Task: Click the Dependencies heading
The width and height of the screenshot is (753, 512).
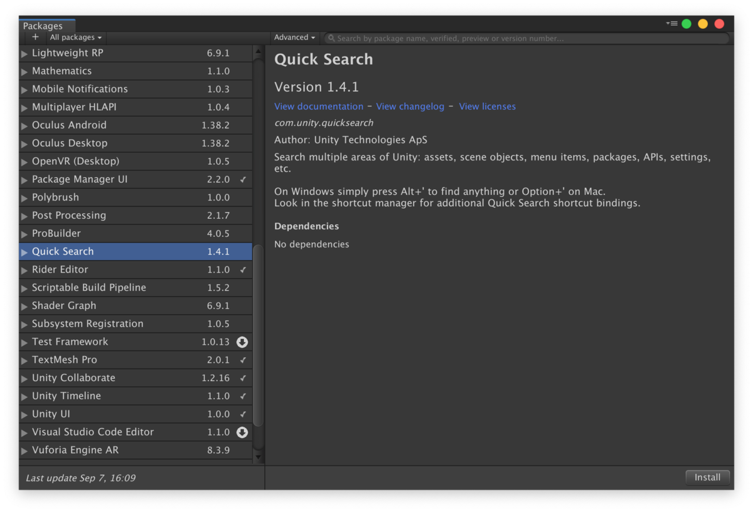Action: (x=306, y=226)
